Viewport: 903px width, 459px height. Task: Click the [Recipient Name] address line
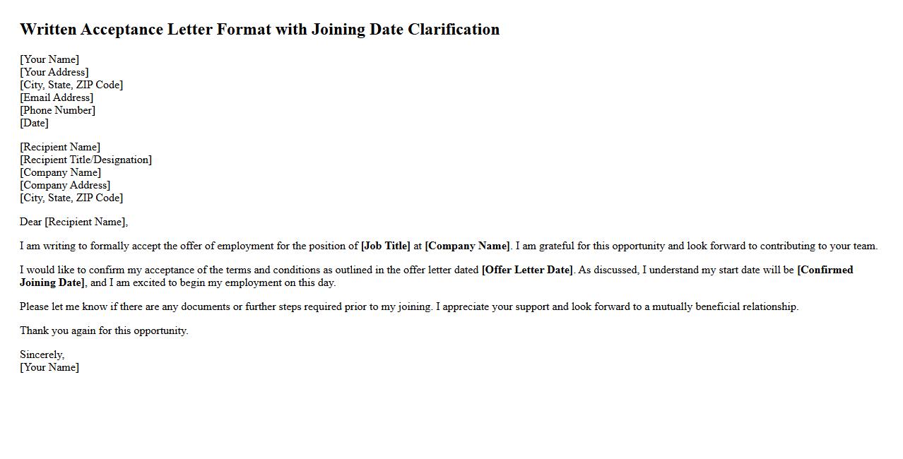tap(60, 147)
